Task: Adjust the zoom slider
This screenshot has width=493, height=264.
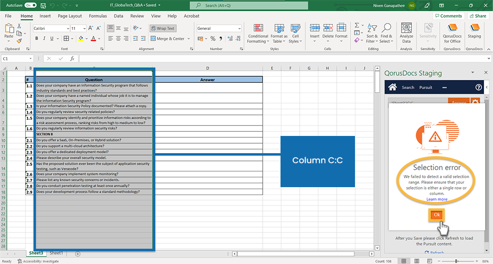Action: coord(456,261)
